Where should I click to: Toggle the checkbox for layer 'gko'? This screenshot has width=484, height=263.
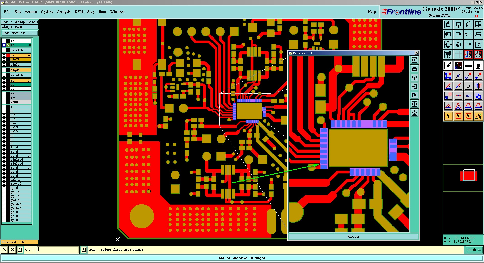(4, 123)
